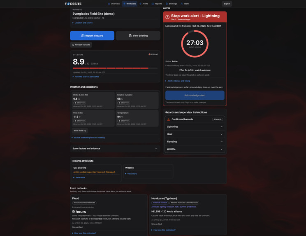Click the Observed badge under Relative humidity
Viewport: 306px width, 236px height.
coord(123,103)
